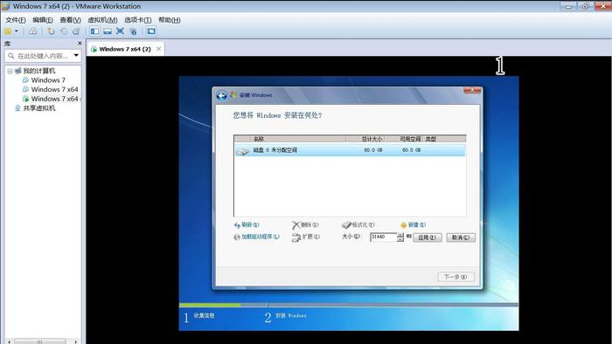Image resolution: width=612 pixels, height=344 pixels.
Task: Click the yellow suspend/pause VM toolbar icon
Action: coord(7,31)
